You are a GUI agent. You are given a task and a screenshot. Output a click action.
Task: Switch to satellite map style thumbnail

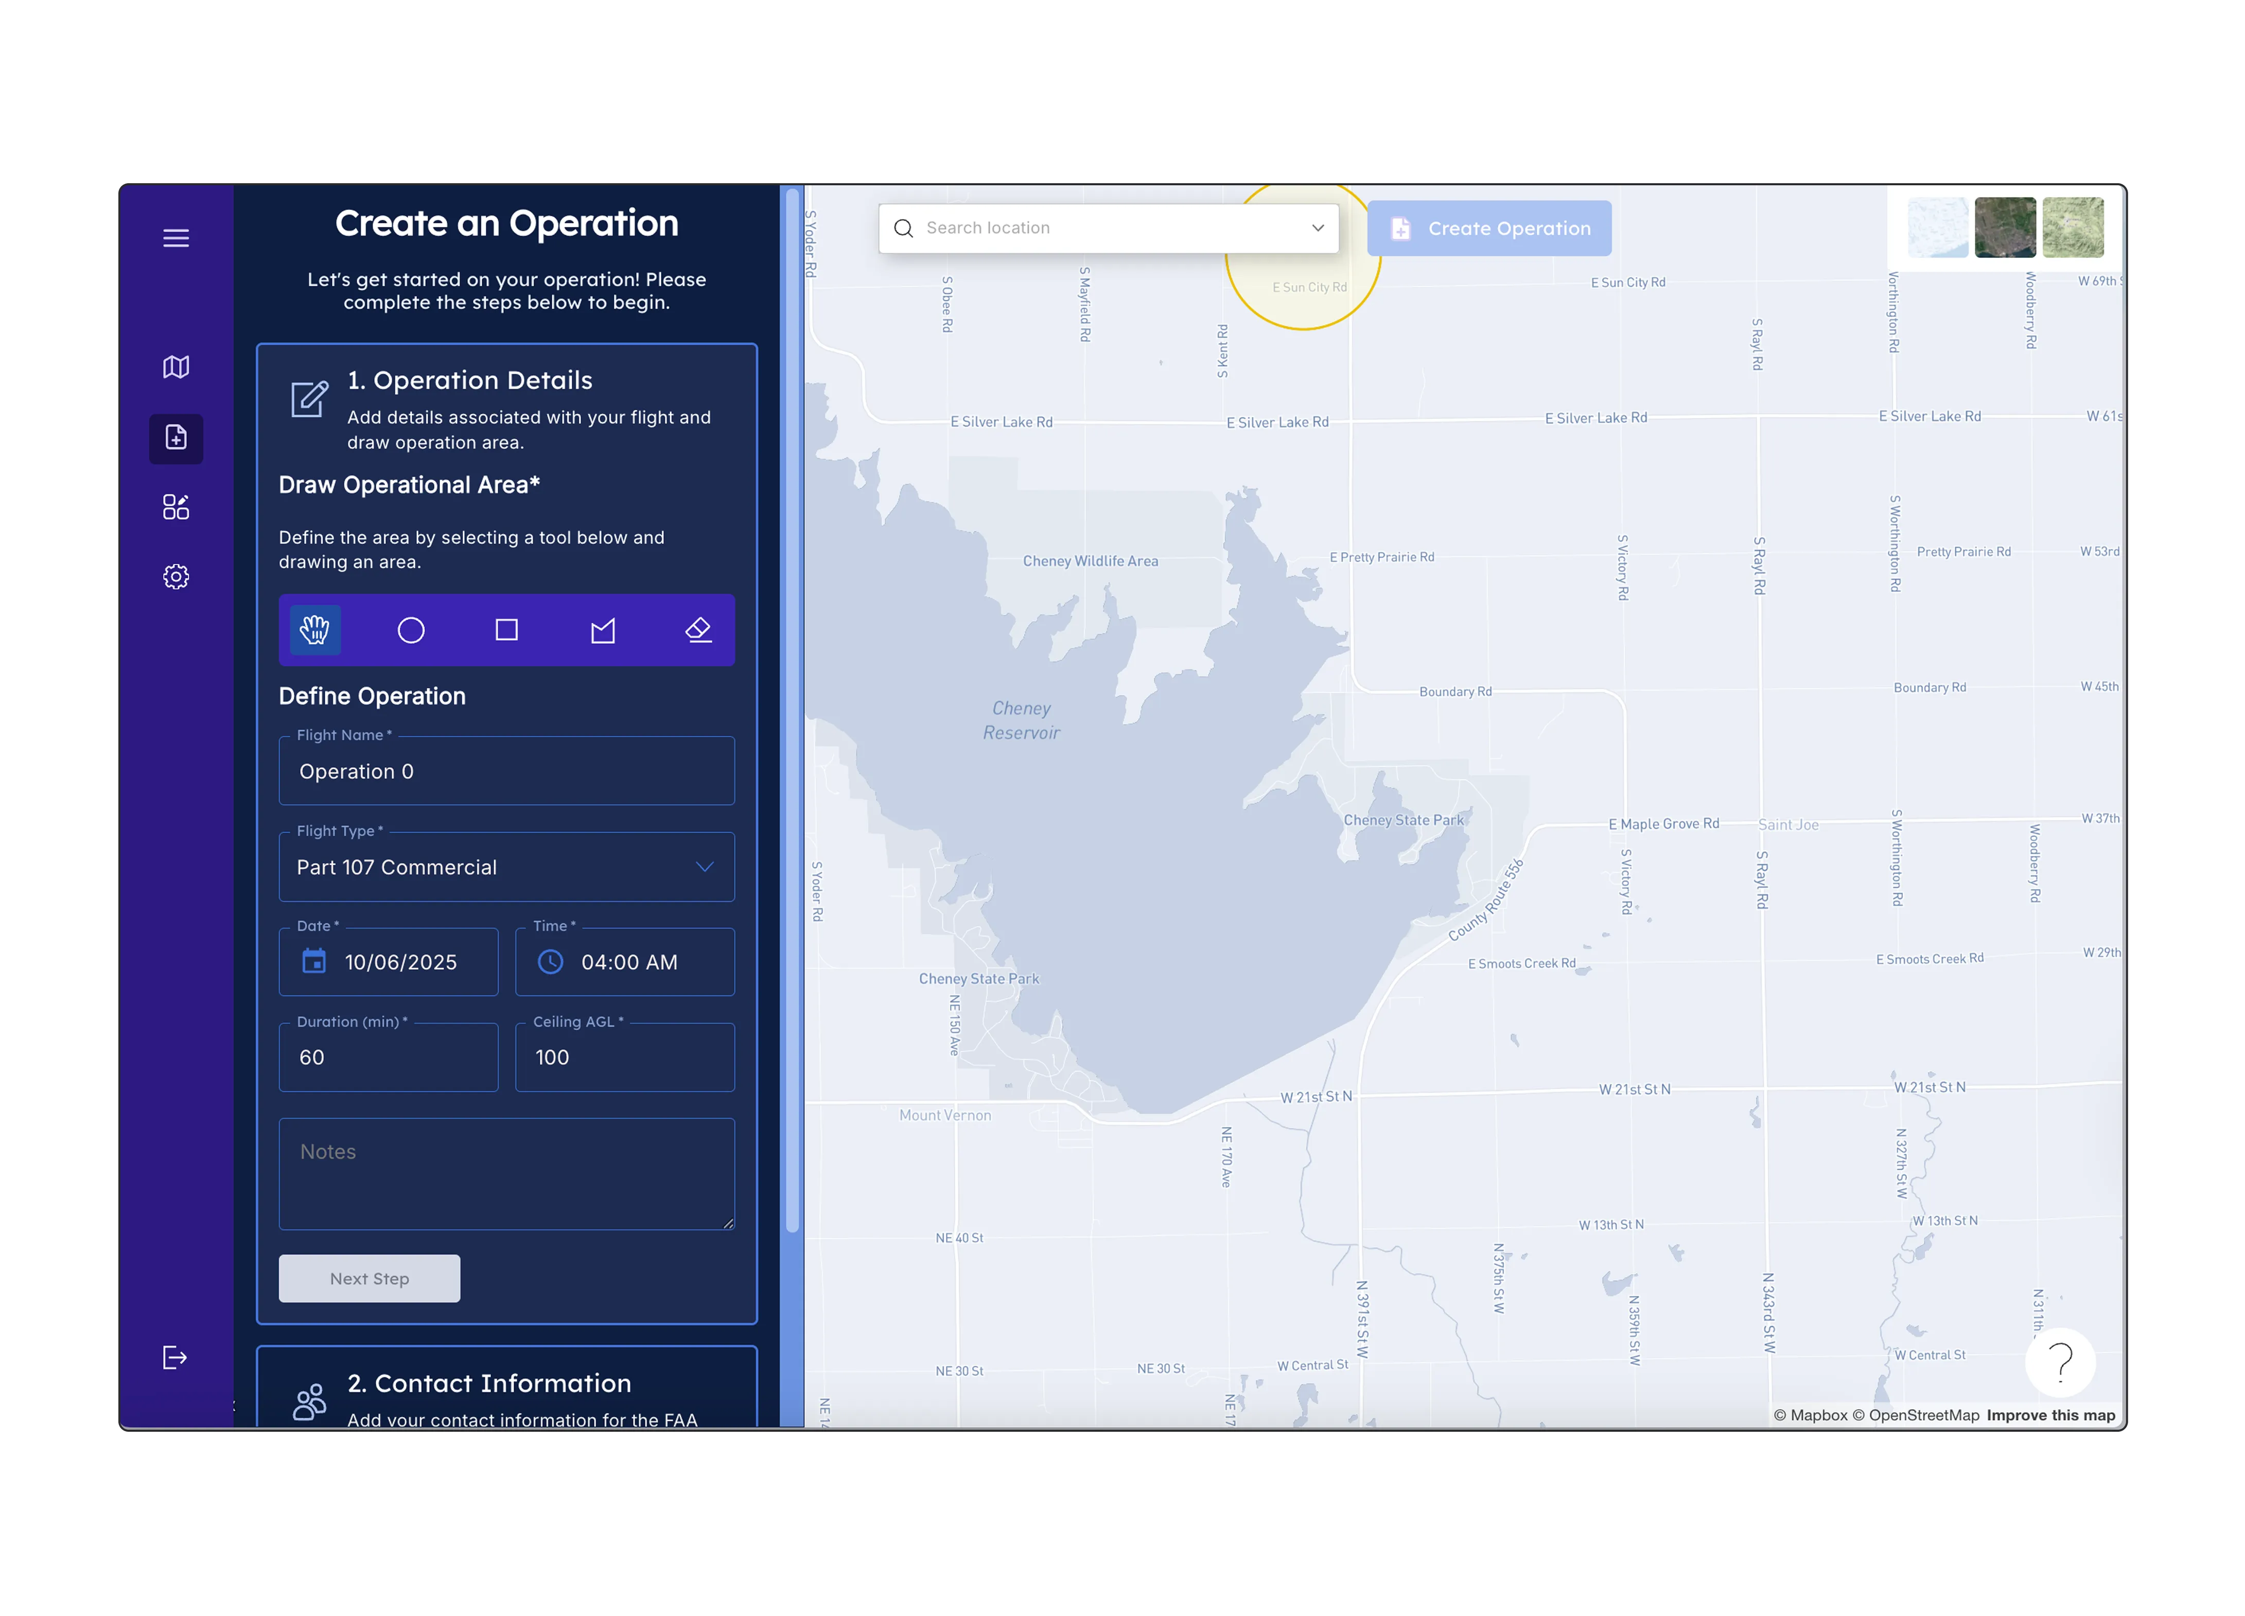tap(2005, 227)
